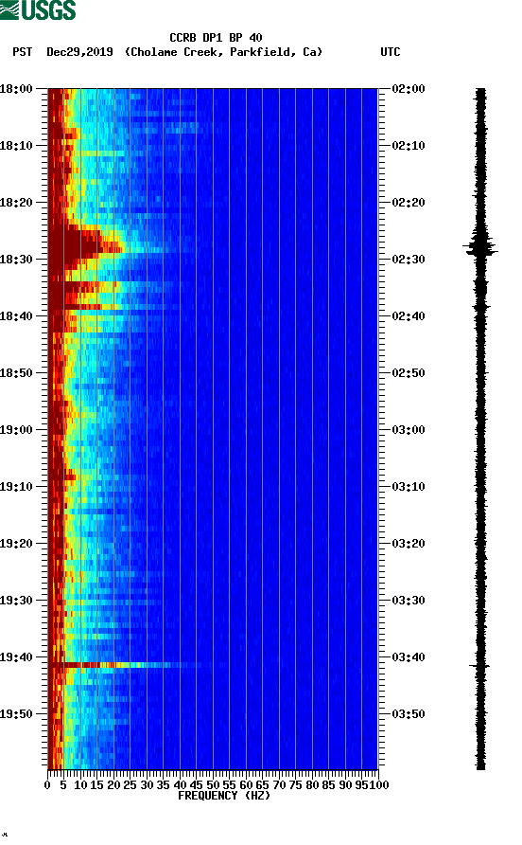Click the 03:10 UTC time label
This screenshot has width=522, height=845.
[409, 487]
